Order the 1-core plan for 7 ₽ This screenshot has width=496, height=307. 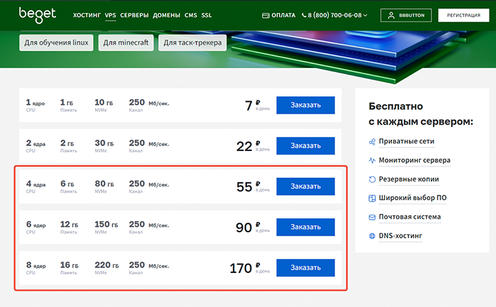coord(305,105)
